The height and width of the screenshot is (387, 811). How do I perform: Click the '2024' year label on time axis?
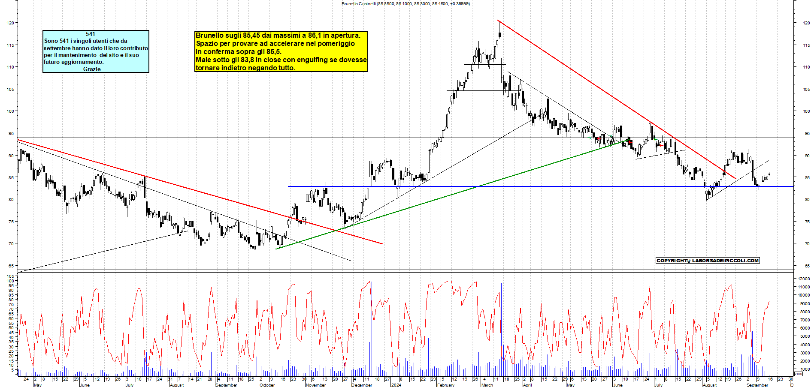tap(396, 385)
